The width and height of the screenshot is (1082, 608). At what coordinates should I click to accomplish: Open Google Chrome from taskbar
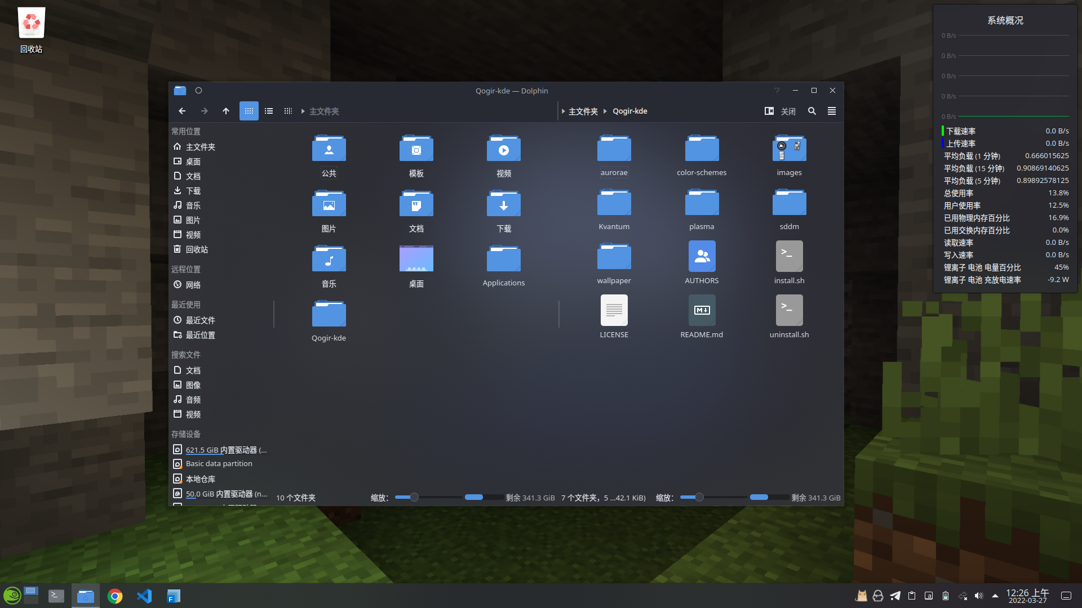pos(115,596)
